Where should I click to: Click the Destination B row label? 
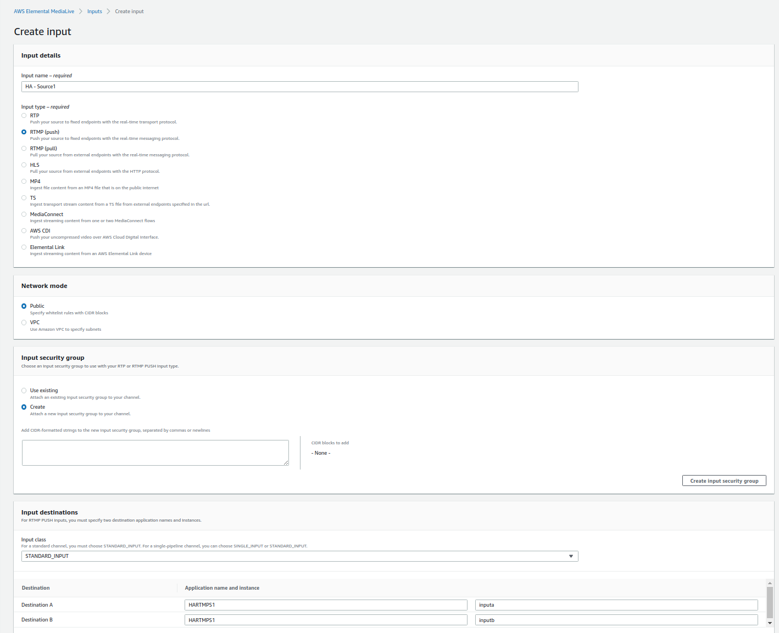pyautogui.click(x=37, y=620)
